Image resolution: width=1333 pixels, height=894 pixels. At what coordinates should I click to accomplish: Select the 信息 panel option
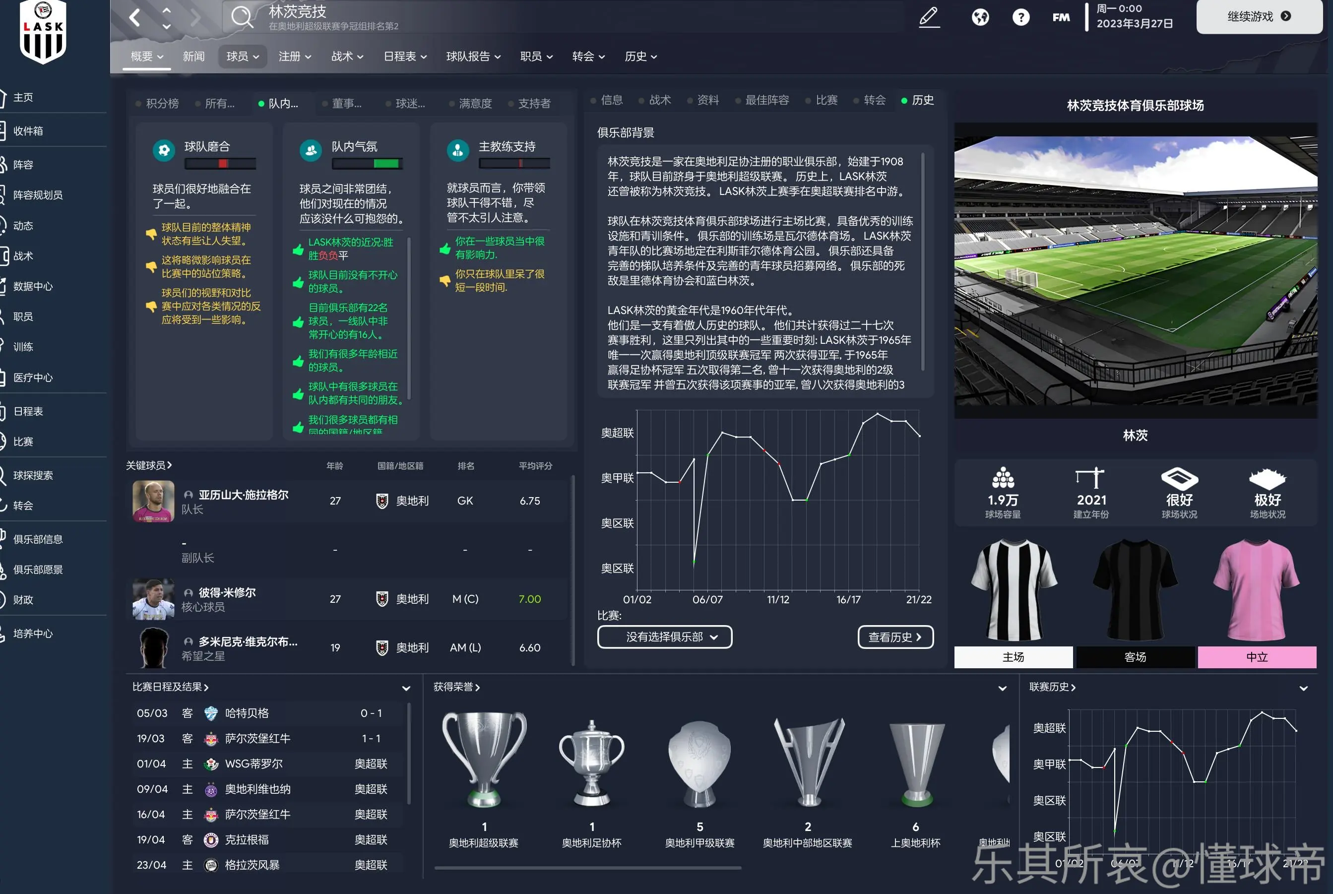607,100
